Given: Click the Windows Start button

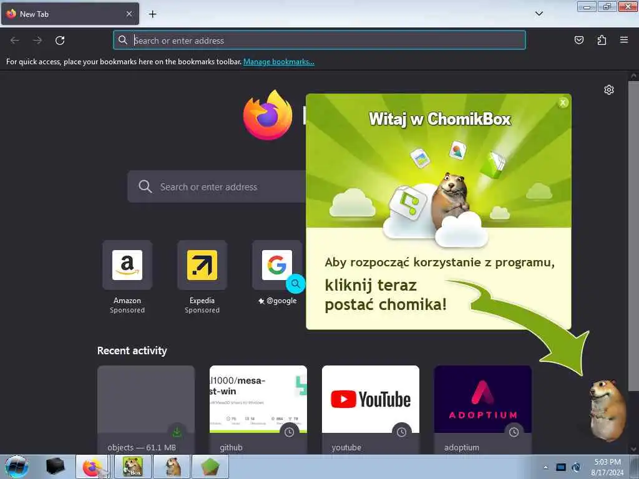Looking at the screenshot, I should pyautogui.click(x=16, y=467).
